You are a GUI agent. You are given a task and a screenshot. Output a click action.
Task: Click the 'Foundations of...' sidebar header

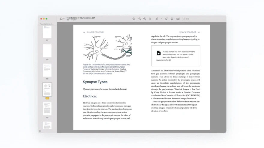[x=47, y=24]
